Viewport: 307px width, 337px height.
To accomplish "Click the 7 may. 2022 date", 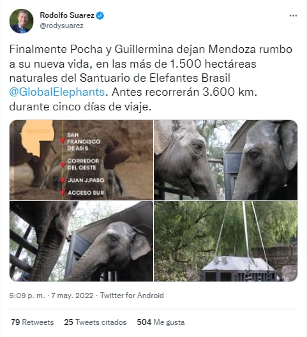I will [72, 296].
